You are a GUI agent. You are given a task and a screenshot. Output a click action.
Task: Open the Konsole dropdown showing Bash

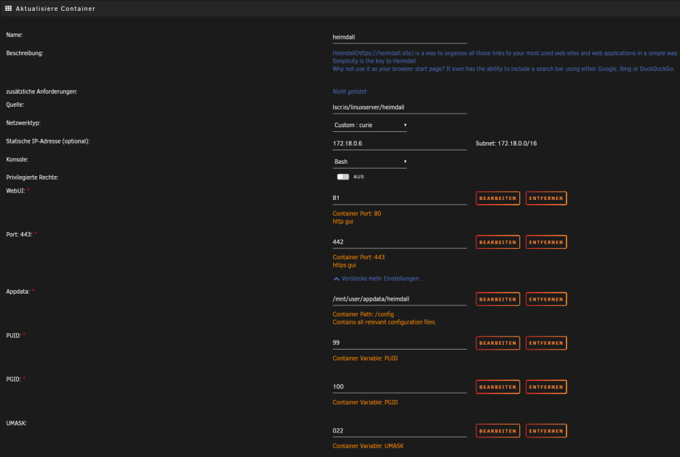click(369, 161)
